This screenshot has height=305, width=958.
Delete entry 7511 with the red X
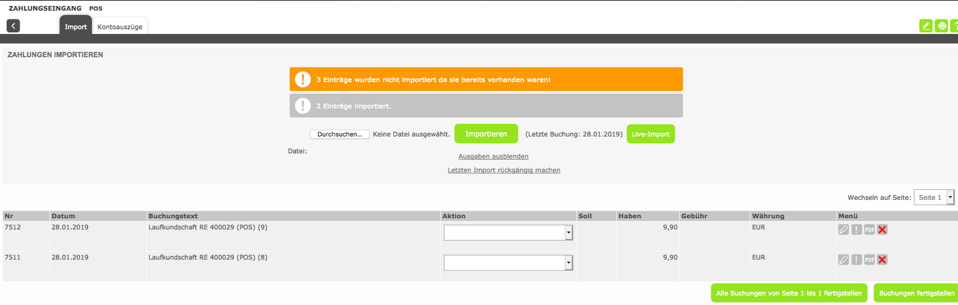click(882, 260)
